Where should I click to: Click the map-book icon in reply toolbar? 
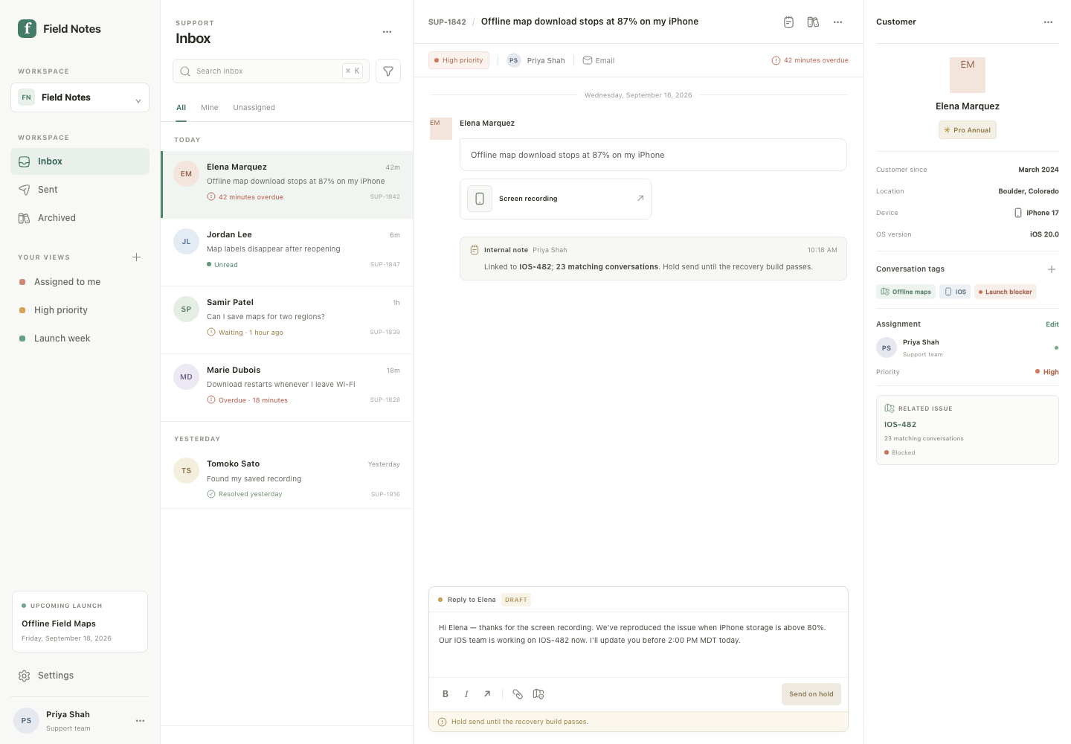[x=538, y=694]
